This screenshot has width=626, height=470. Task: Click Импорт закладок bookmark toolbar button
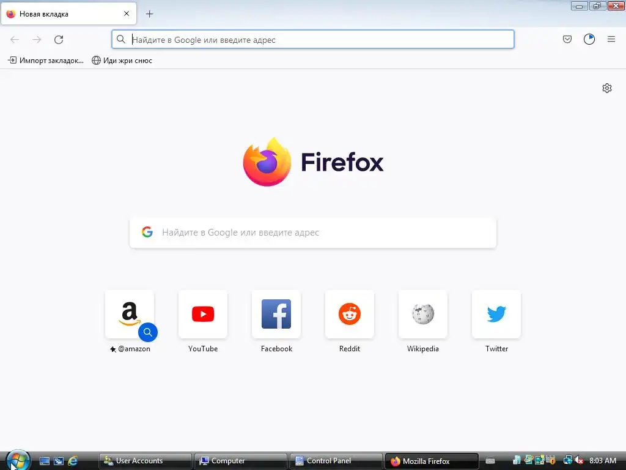(x=46, y=61)
